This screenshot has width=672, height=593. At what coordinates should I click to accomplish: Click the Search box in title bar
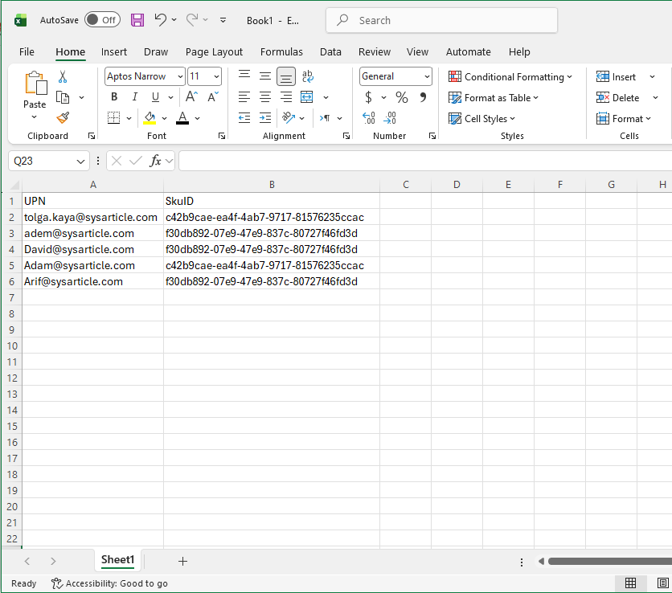[x=441, y=20]
